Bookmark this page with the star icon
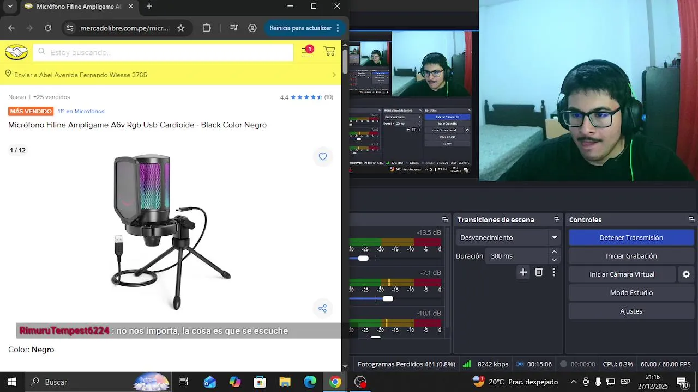 tap(181, 28)
